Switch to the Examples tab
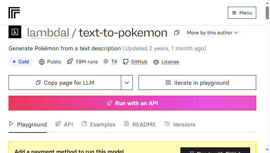Image resolution: width=270 pixels, height=153 pixels. click(98, 124)
